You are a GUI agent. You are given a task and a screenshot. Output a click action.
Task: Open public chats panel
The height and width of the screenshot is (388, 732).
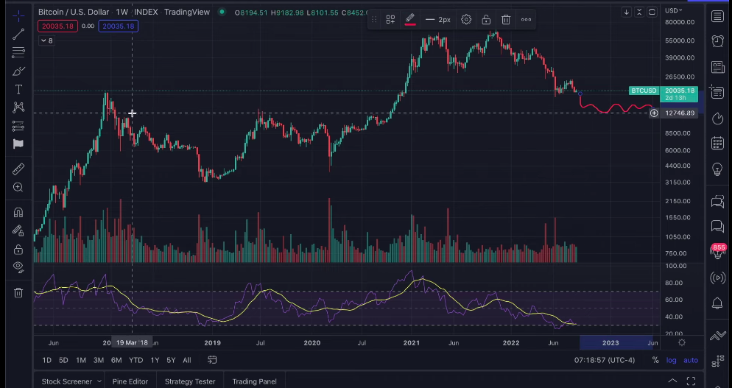717,202
